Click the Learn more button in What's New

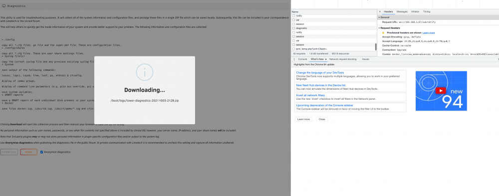(303, 119)
